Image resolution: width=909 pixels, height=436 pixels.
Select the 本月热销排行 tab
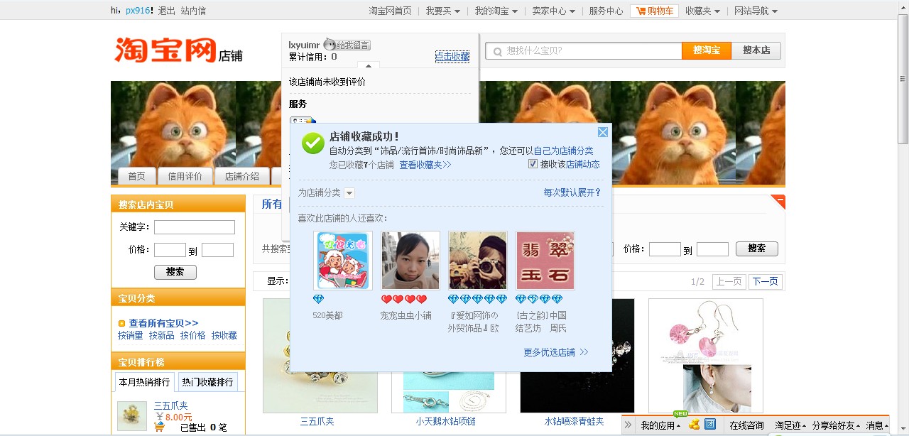[x=145, y=382]
